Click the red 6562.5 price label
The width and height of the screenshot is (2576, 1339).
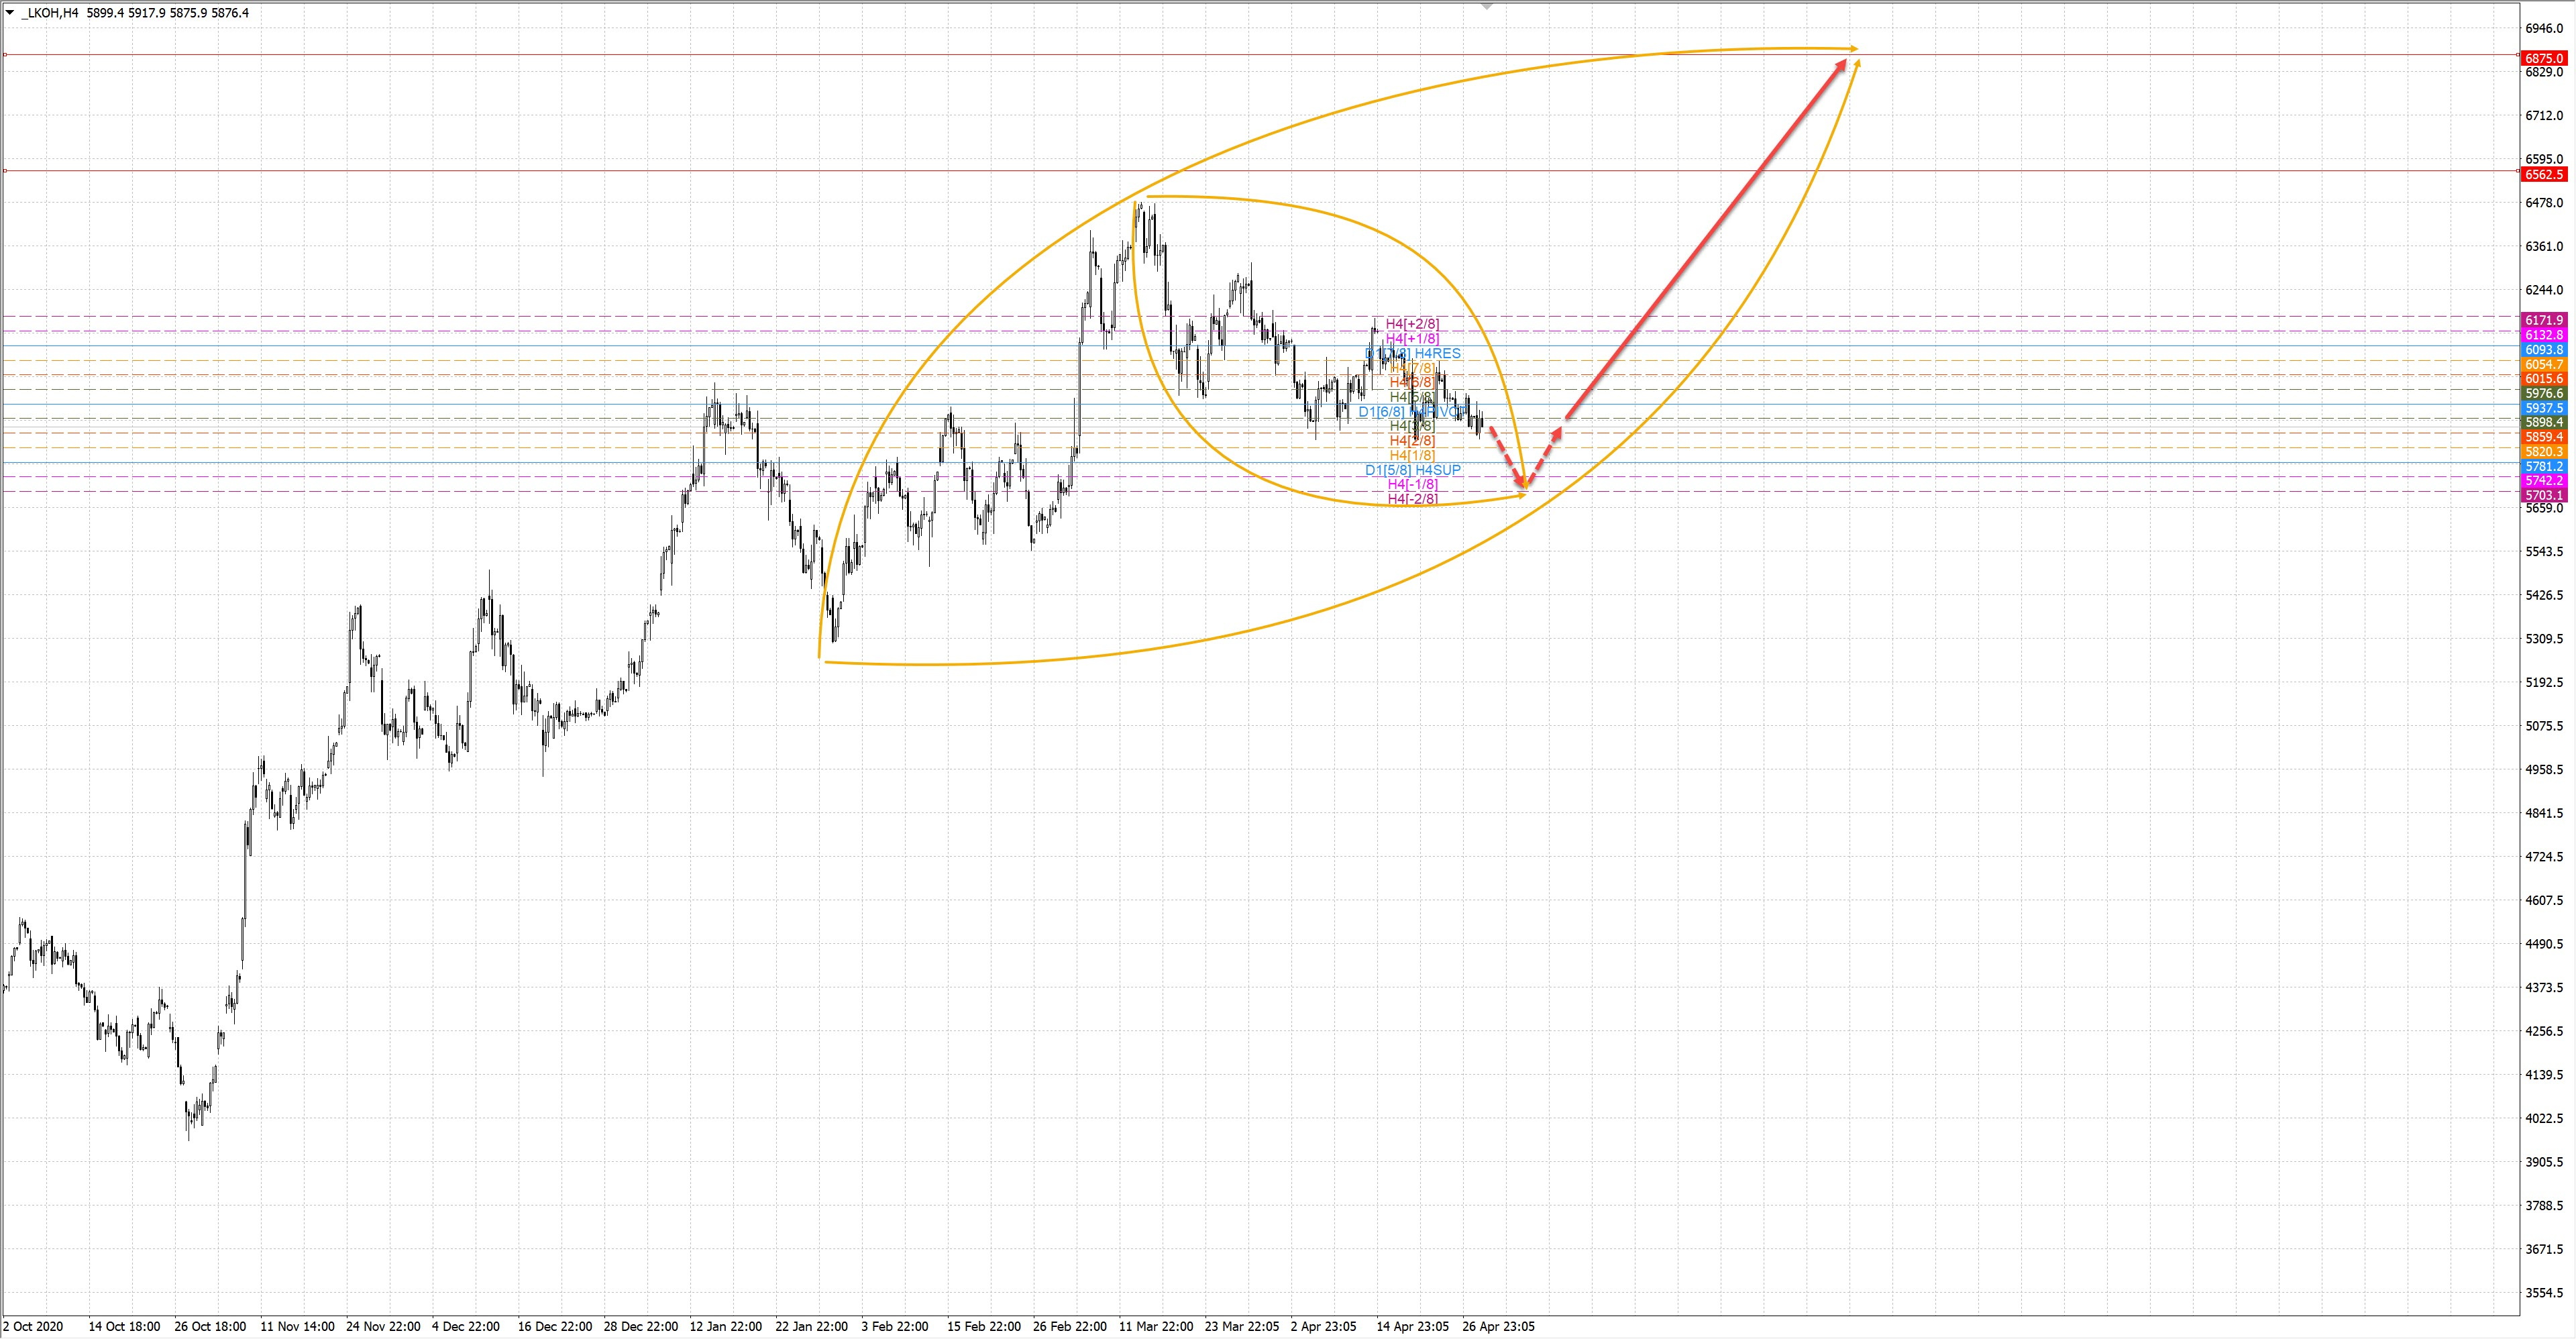tap(2544, 174)
